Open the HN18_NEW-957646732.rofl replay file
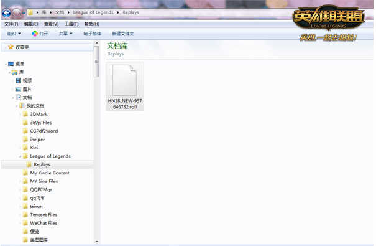 tap(125, 87)
